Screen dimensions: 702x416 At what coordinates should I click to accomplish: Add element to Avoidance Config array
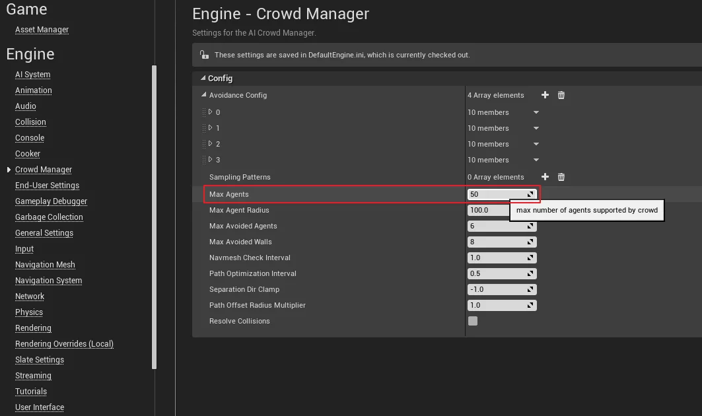point(545,95)
